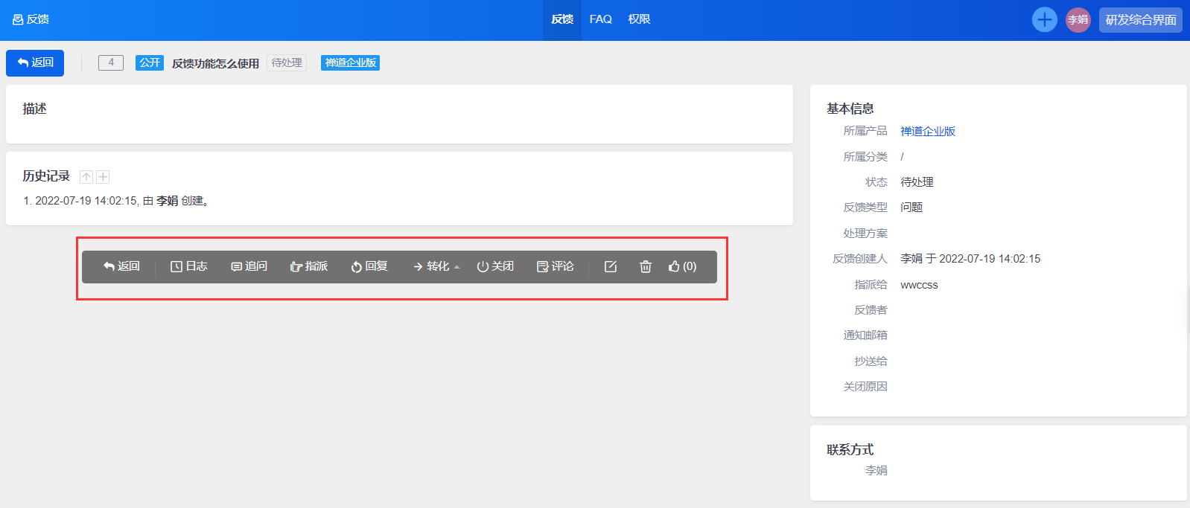Viewport: 1190px width, 508px height.
Task: Open the 研发综合界面 switcher
Action: 1140,20
